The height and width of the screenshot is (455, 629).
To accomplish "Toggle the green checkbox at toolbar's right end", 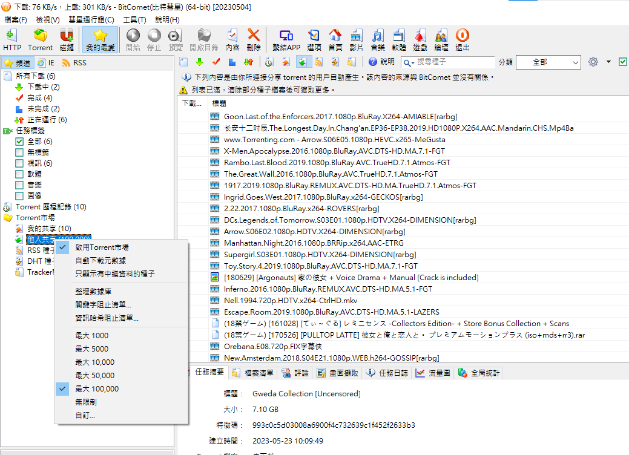I will pyautogui.click(x=623, y=62).
